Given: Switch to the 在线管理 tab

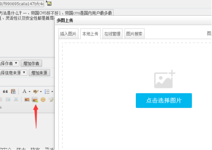Looking at the screenshot, I should (x=113, y=34).
